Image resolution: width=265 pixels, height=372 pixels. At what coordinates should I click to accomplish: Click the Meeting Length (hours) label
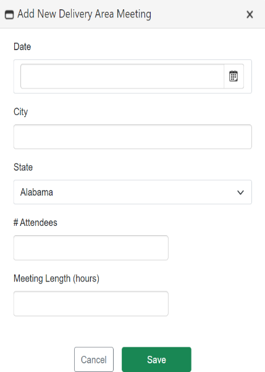[x=56, y=279]
